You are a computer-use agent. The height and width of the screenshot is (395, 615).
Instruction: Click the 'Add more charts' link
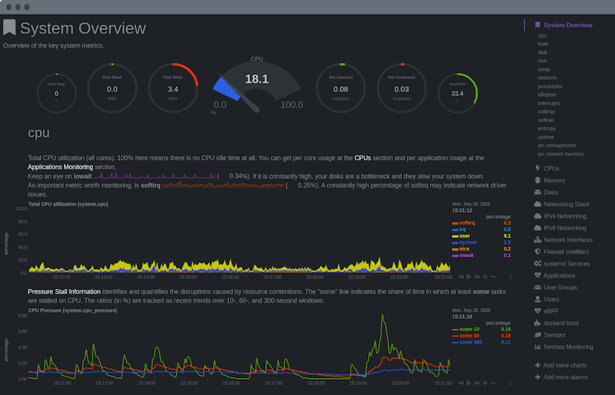coord(565,365)
